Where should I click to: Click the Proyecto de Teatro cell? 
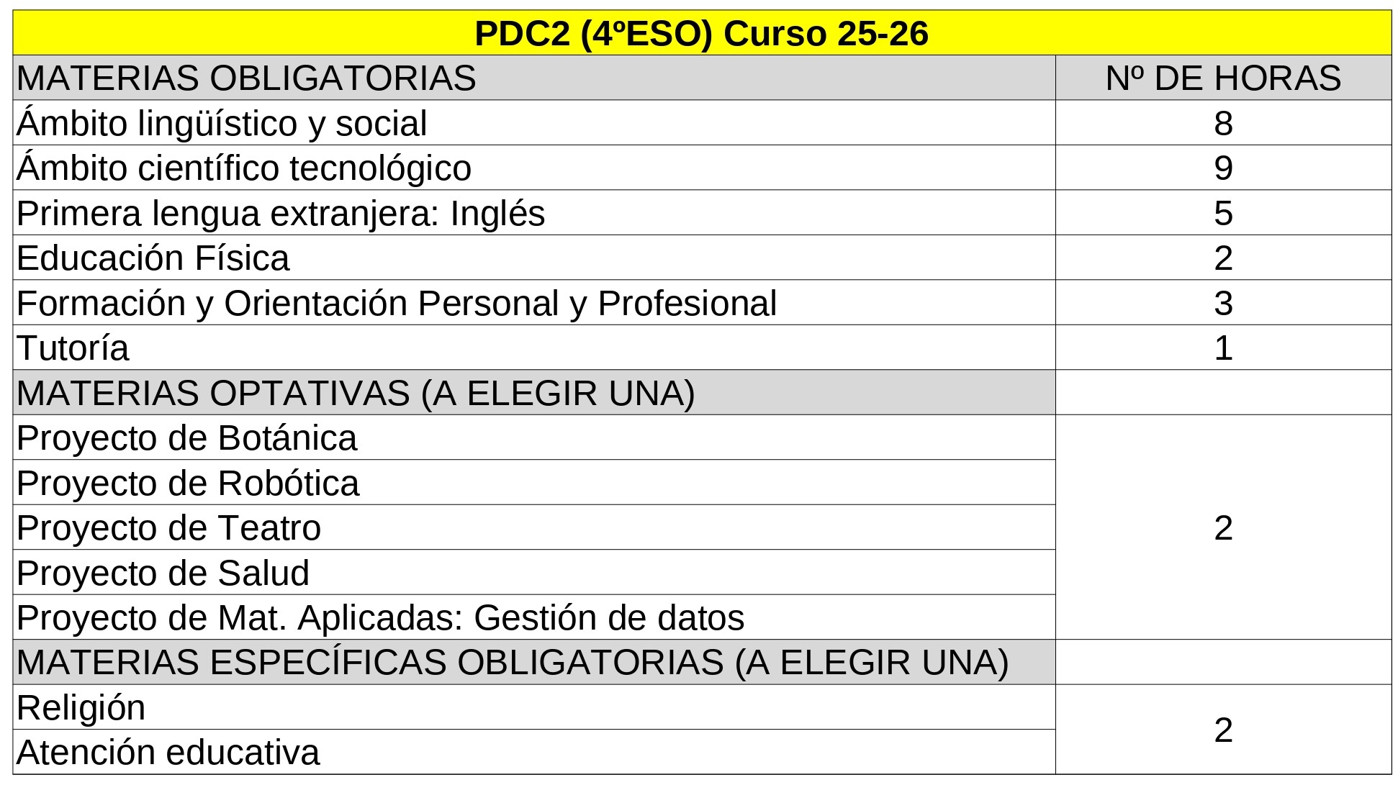coord(534,527)
